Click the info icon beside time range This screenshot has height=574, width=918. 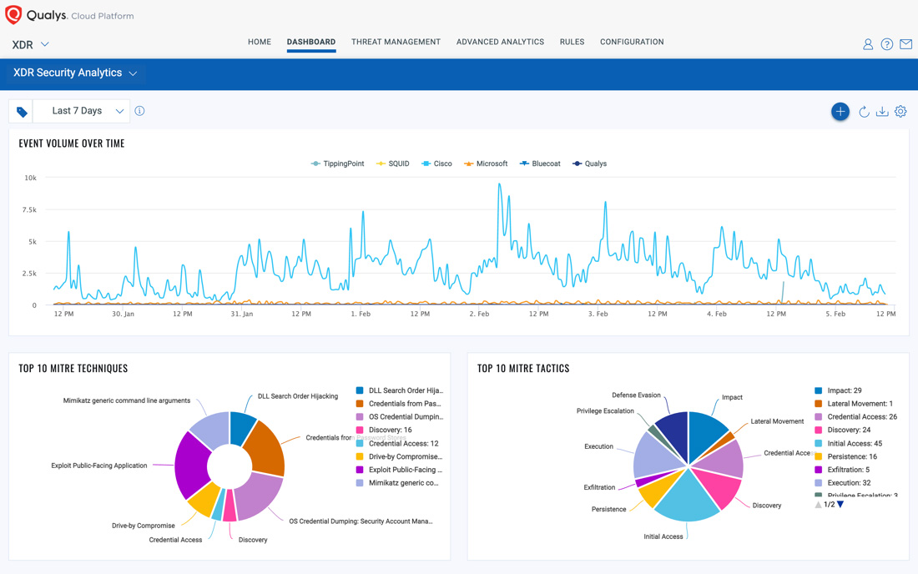click(x=139, y=111)
